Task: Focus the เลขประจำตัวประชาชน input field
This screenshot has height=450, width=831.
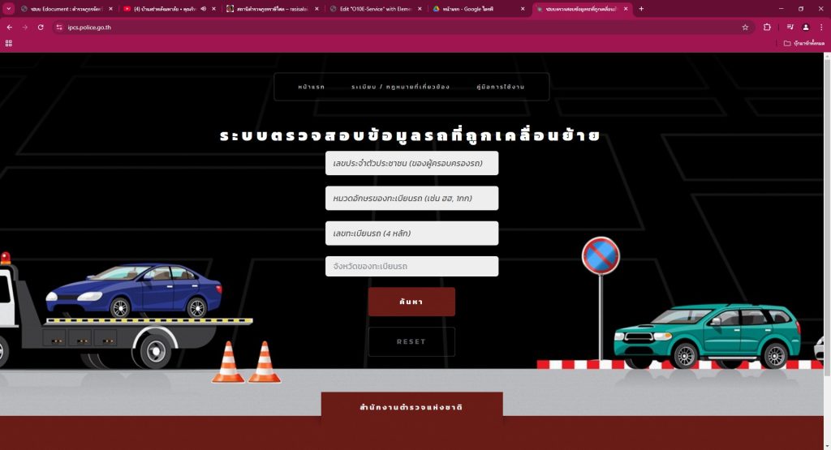Action: (411, 163)
